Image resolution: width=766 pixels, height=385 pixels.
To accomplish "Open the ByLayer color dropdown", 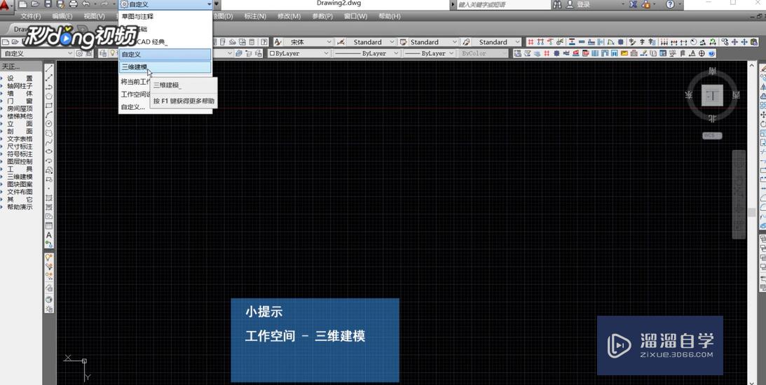I will pos(299,53).
